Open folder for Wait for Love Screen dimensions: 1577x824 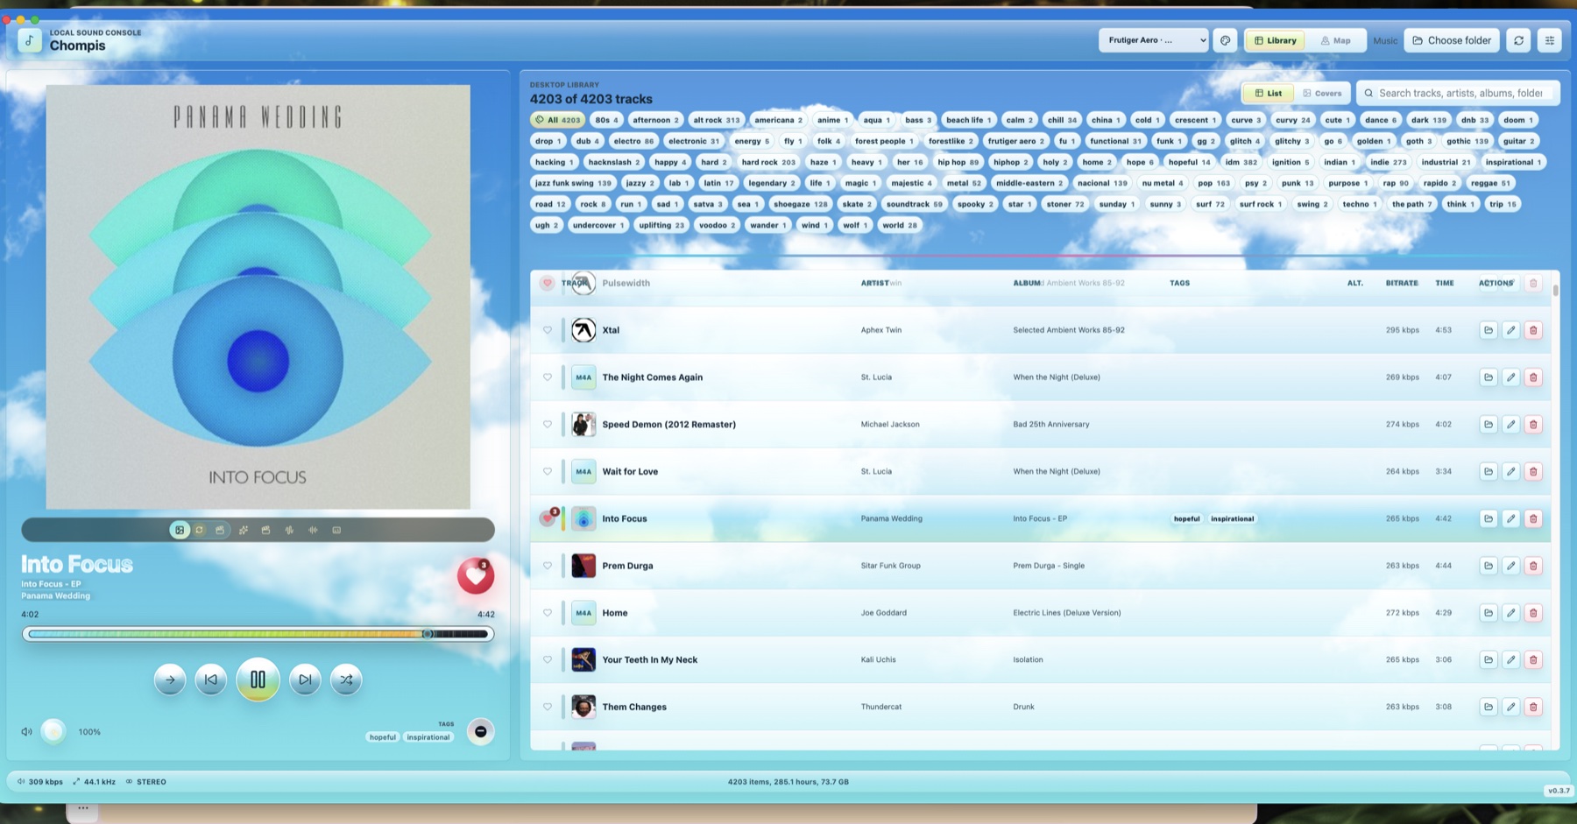click(1489, 471)
